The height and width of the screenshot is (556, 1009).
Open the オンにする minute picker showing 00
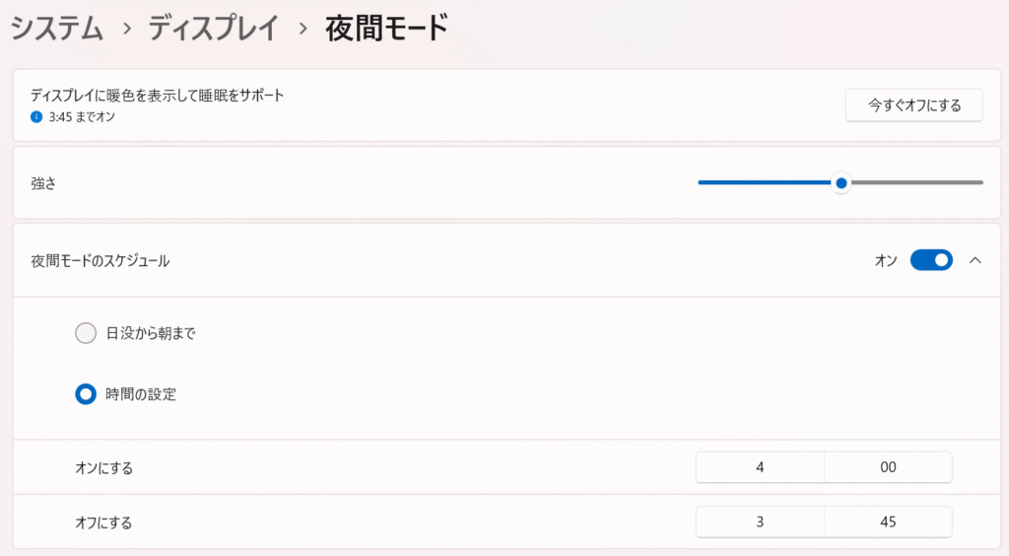coord(888,467)
